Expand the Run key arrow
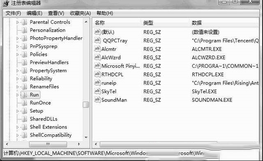Screen dimensions: 263x161 click(x=17, y=95)
